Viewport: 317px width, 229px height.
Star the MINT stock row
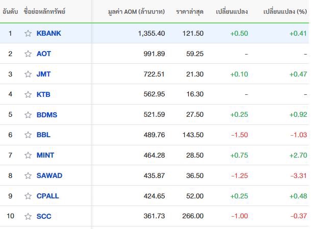click(x=28, y=155)
